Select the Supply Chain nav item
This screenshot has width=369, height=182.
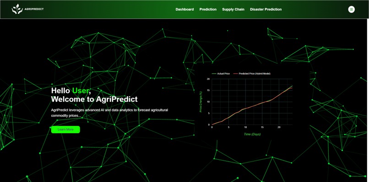[233, 10]
